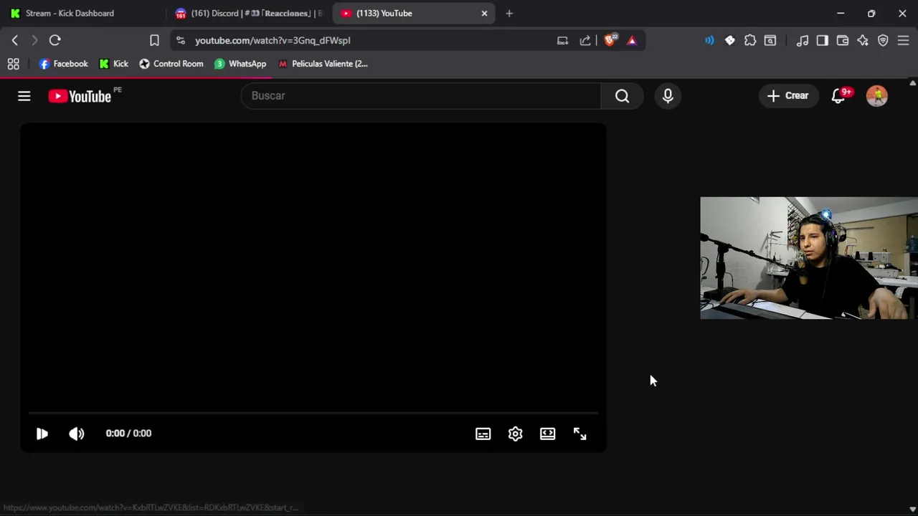Image resolution: width=918 pixels, height=516 pixels.
Task: Open the Peliculas Valiente bookmark
Action: click(323, 64)
